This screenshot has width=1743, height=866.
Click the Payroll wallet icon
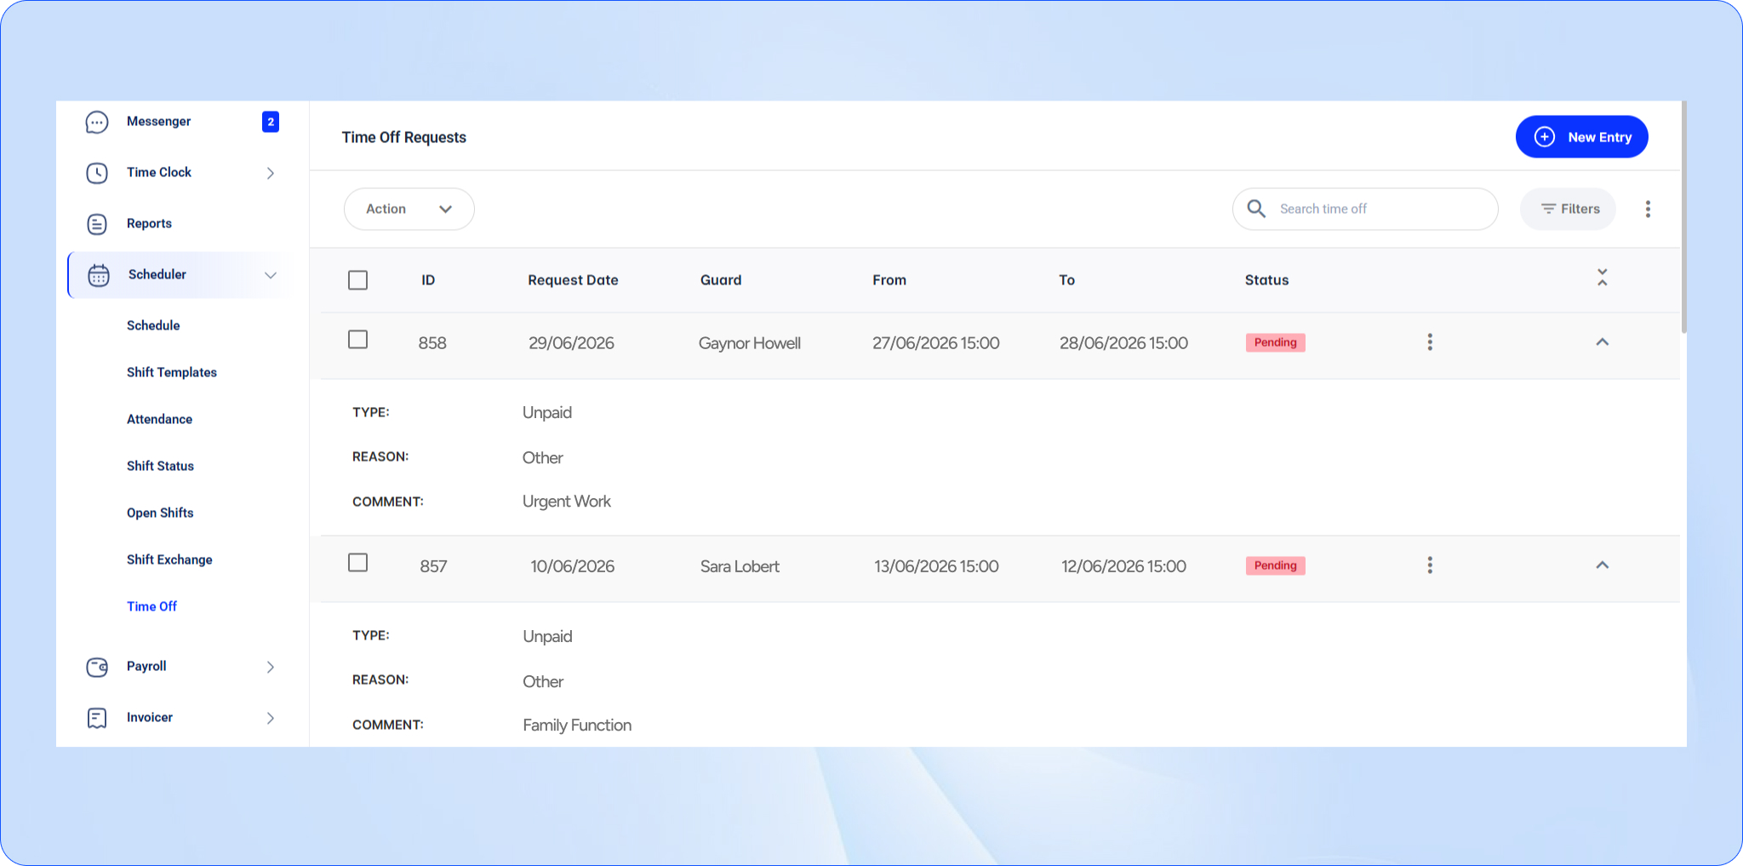tap(97, 667)
